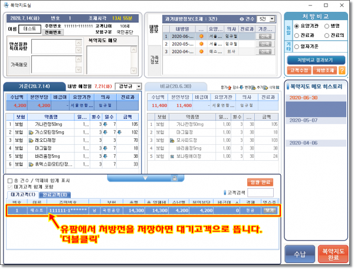This screenshot has height=269, width=354.
Task: Click the drug icon beside 가스모틴정5mg
Action: (x=31, y=133)
